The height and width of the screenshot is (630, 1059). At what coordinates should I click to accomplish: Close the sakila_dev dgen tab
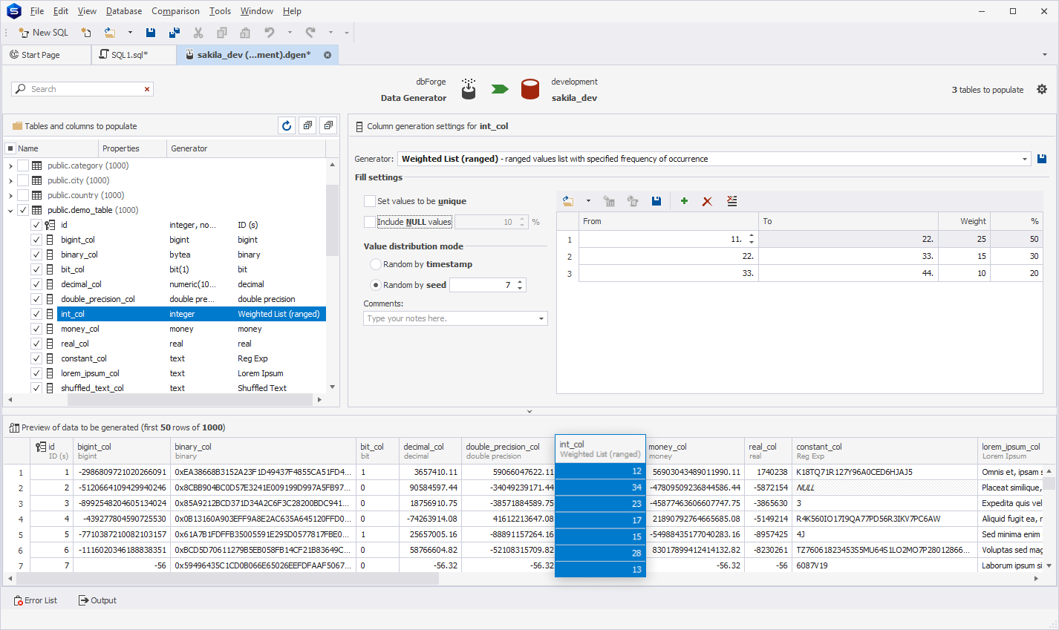pyautogui.click(x=328, y=55)
